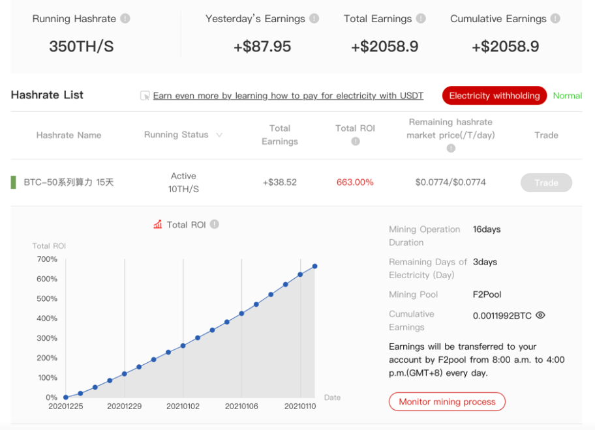Click pointer icon before USDT electricity link

(x=145, y=96)
